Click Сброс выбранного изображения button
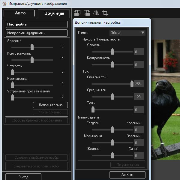180x180 pixels. click(x=37, y=120)
